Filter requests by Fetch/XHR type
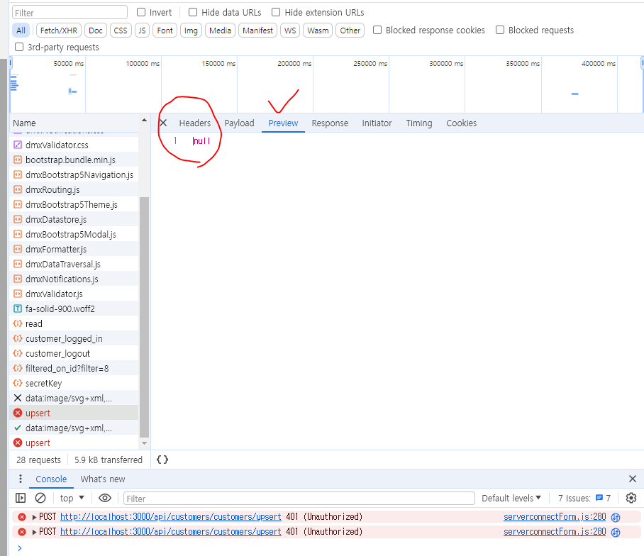The image size is (644, 556). [59, 30]
